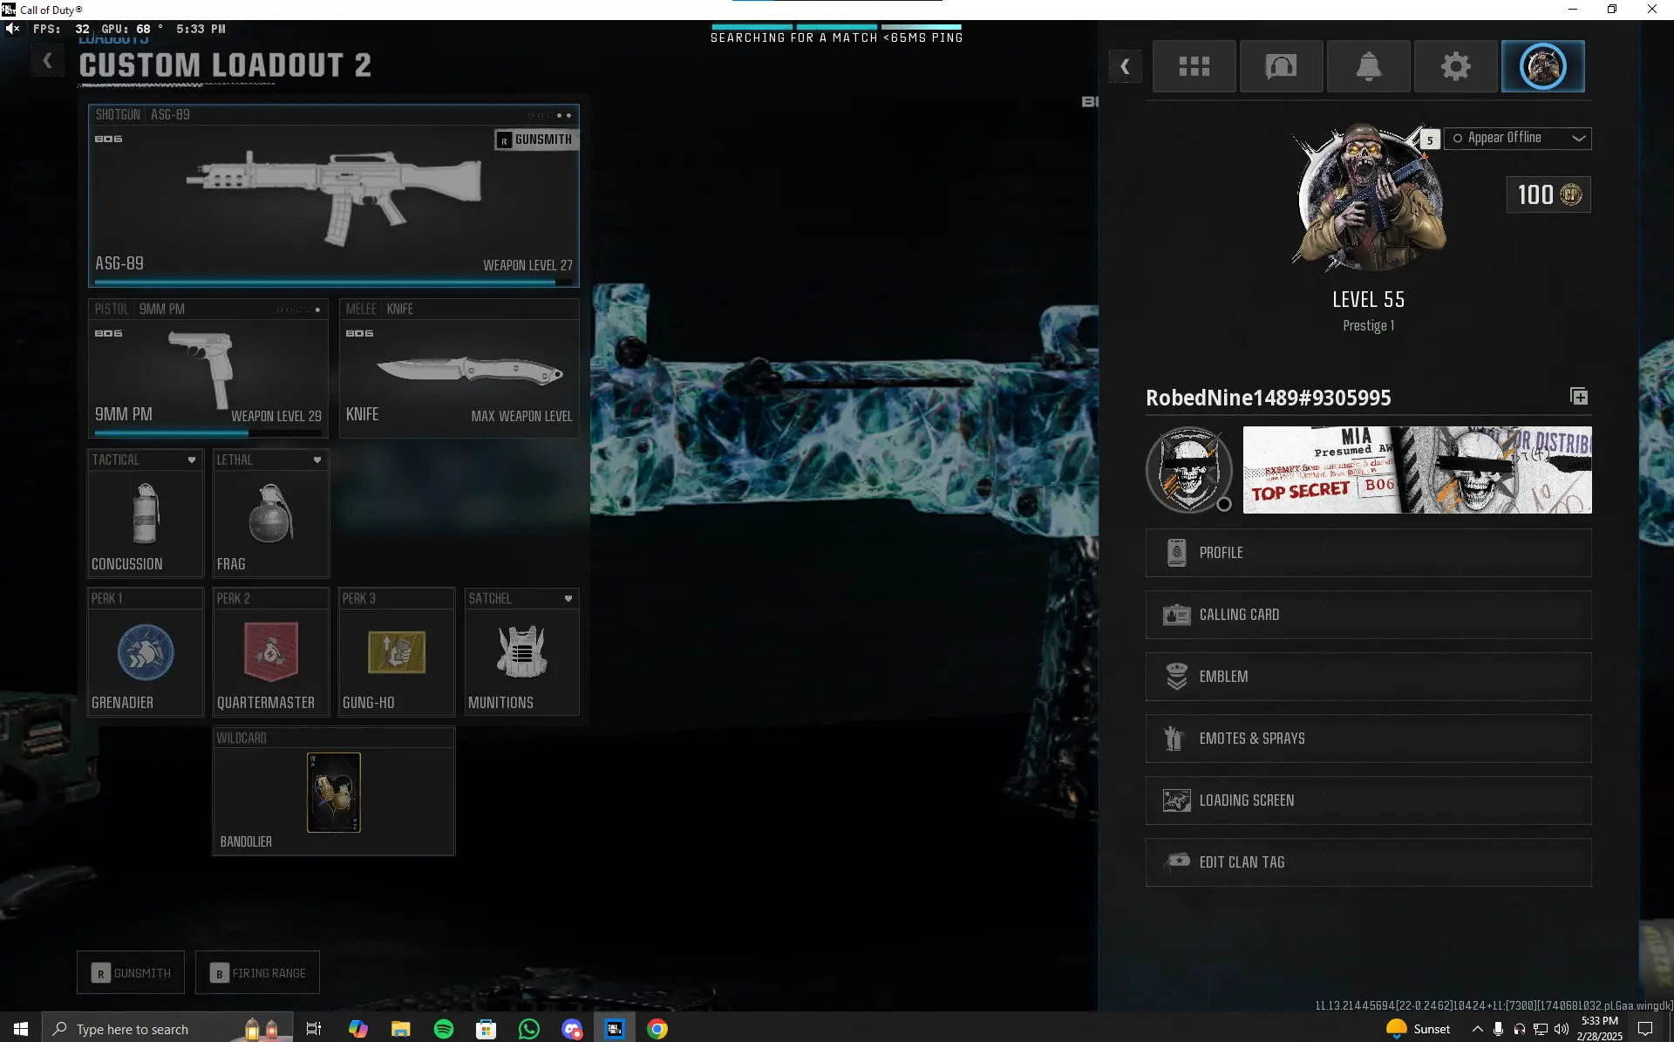1674x1042 pixels.
Task: Open the apps grid menu icon
Action: [1194, 65]
